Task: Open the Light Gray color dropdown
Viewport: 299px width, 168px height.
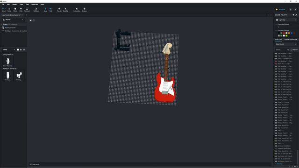Action: [x=286, y=20]
